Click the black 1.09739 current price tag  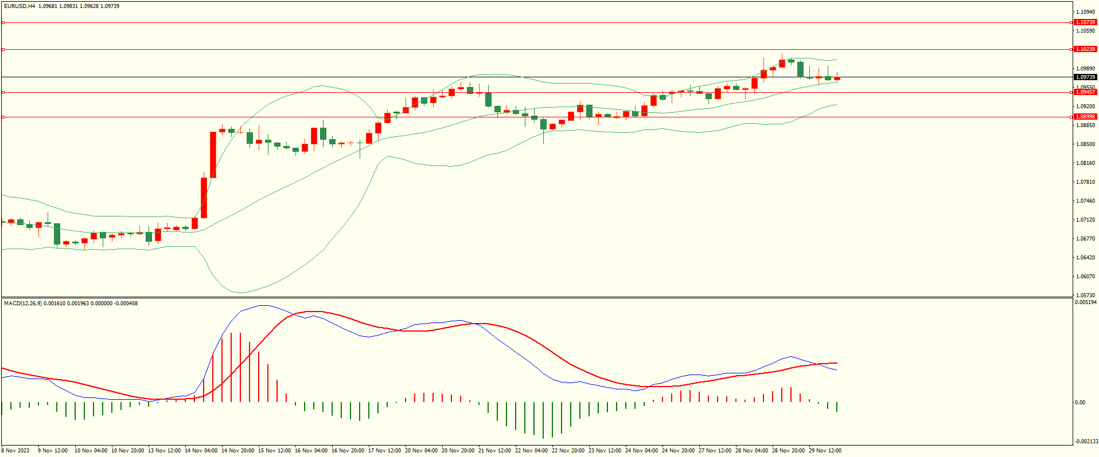(x=1085, y=77)
